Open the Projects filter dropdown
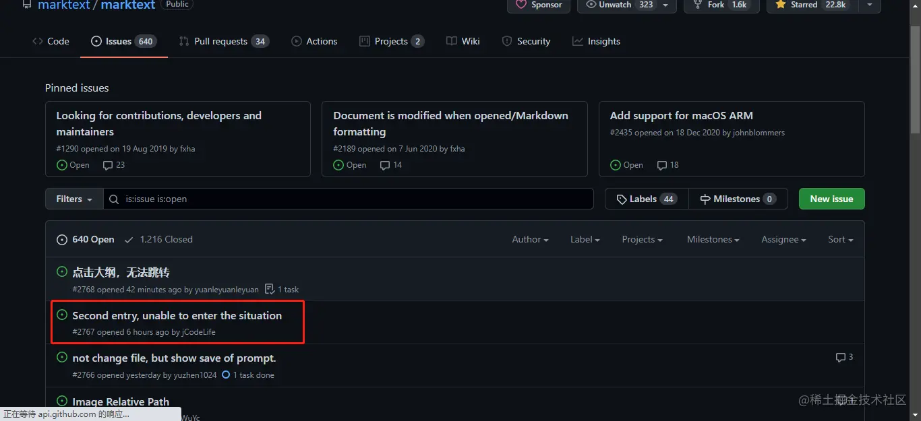Image resolution: width=921 pixels, height=421 pixels. pos(642,239)
